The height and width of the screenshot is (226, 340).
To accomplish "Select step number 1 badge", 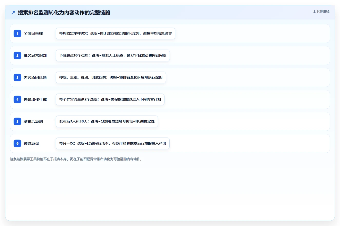I will 17,33.
